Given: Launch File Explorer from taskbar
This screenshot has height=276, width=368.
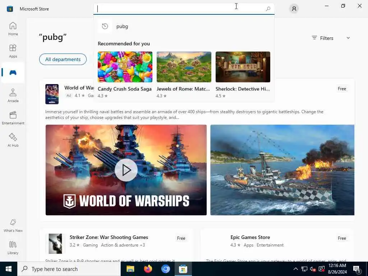Looking at the screenshot, I should pos(130,269).
